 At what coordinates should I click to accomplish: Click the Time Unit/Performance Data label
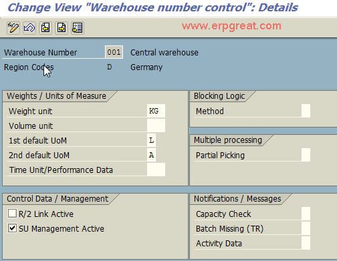(x=61, y=170)
